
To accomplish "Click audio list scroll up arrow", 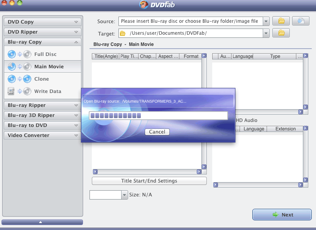I will point(306,56).
